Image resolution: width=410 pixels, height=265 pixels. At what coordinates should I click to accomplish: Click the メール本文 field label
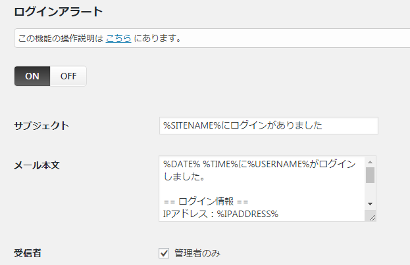(x=37, y=165)
